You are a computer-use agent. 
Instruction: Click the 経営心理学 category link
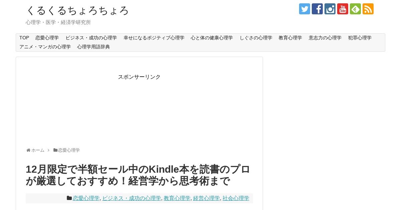(207, 198)
